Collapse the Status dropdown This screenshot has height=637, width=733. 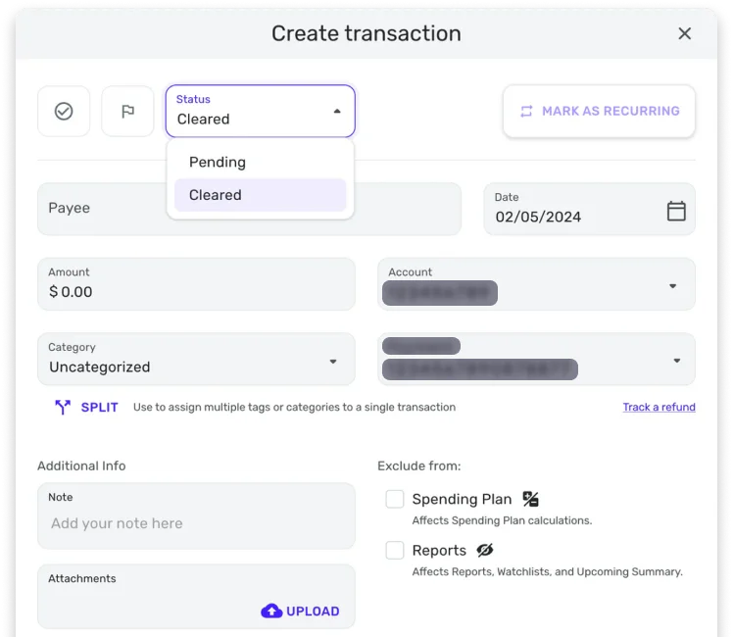coord(337,112)
